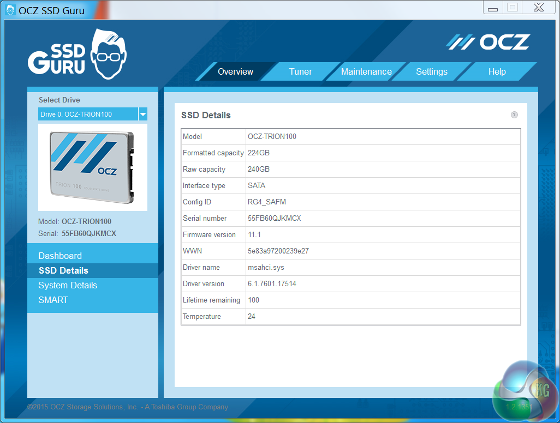Screen dimensions: 560x423
Task: Open the Help tab
Action: [497, 72]
